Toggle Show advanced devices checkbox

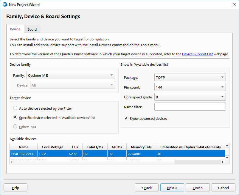click(x=126, y=118)
